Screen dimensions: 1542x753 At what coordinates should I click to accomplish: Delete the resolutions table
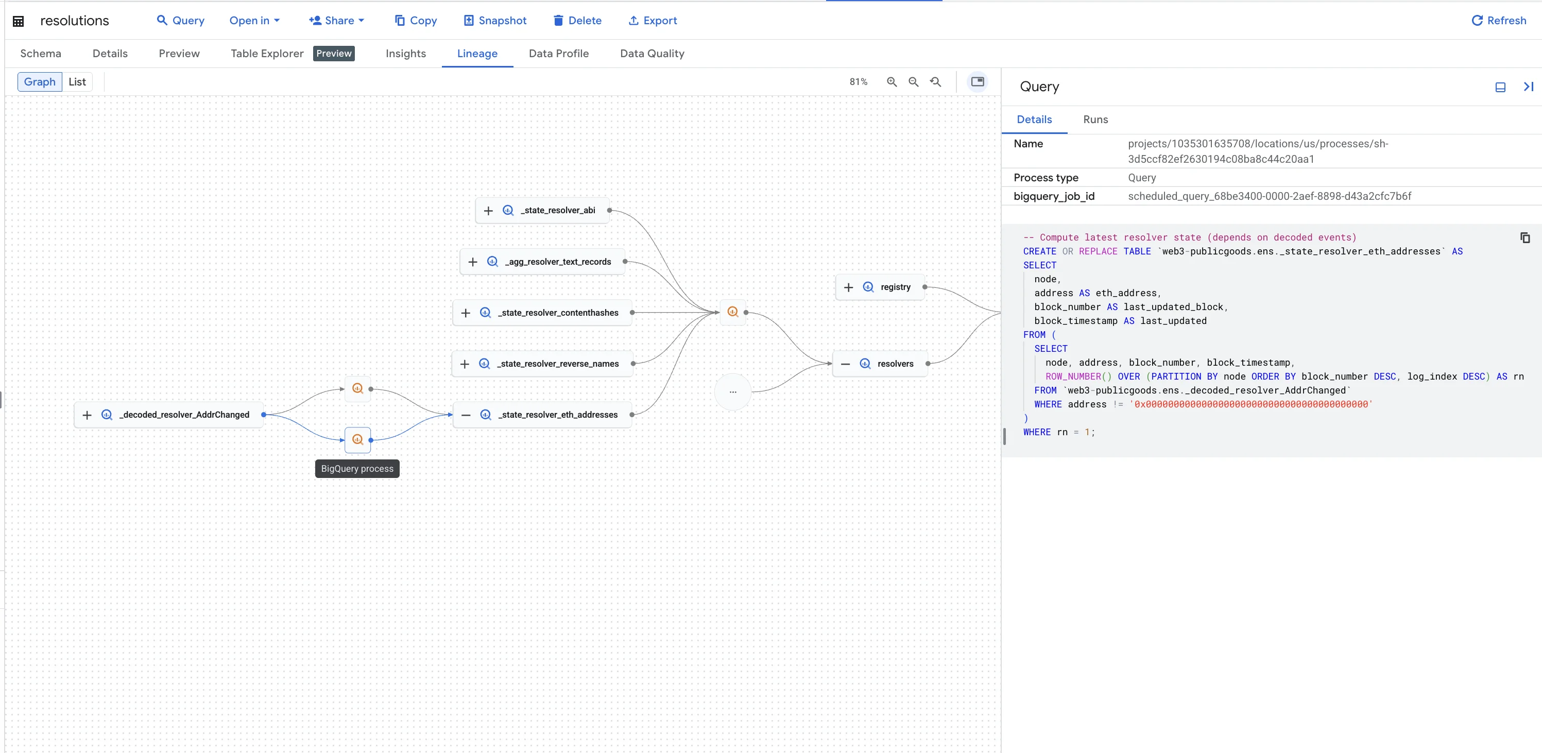576,20
